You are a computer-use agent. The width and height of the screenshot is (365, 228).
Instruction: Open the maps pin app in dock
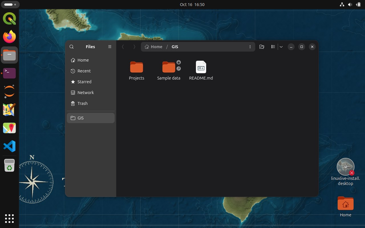9,128
